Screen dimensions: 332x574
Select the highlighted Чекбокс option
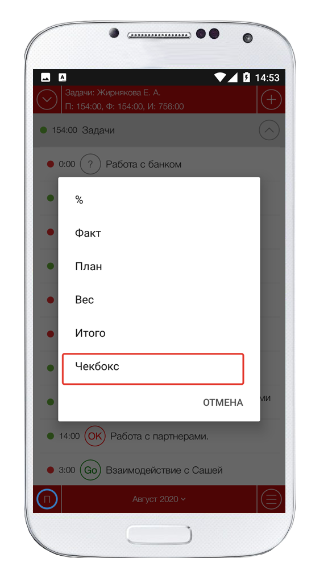[153, 369]
